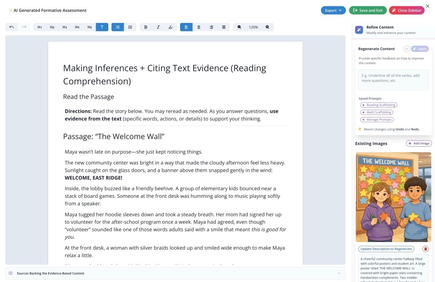Click the Refine Content pencil icon
This screenshot has height=282, width=435.
(x=359, y=30)
